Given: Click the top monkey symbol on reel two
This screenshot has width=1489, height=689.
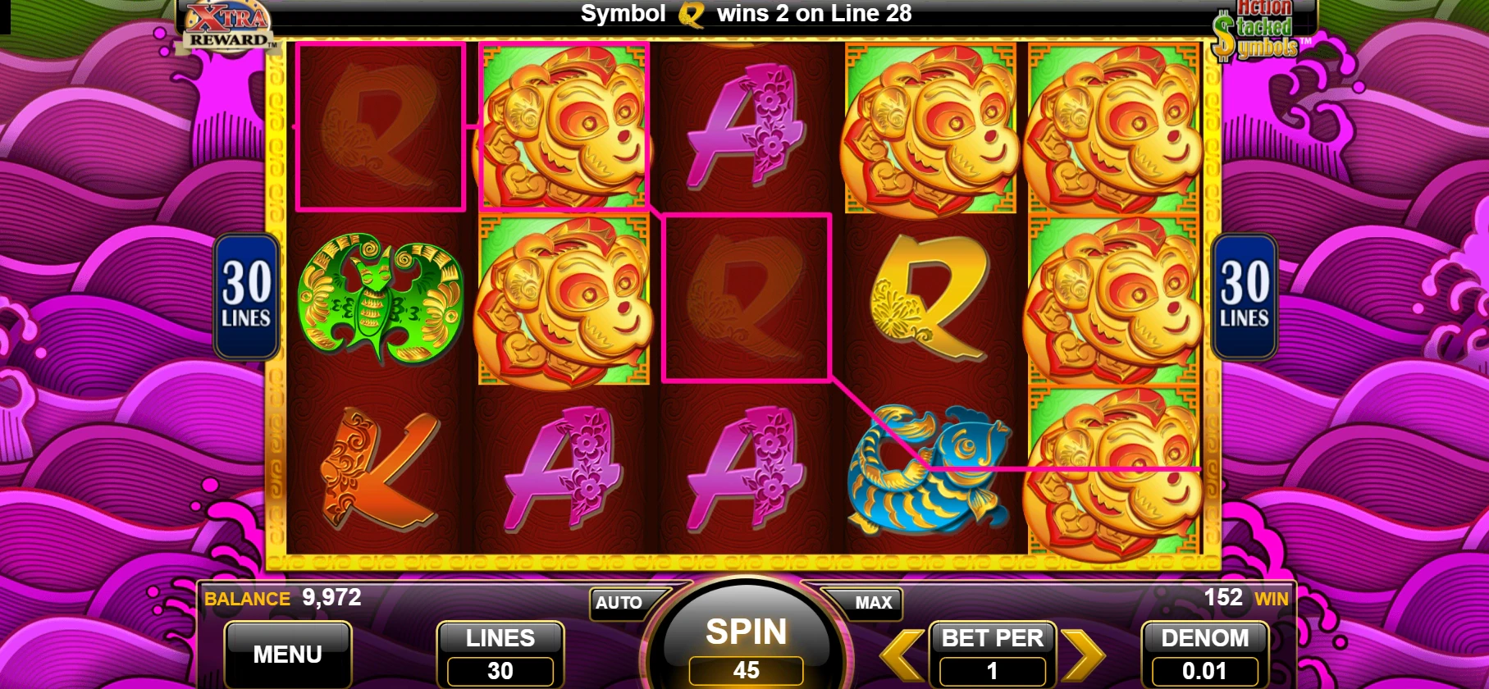Looking at the screenshot, I should [x=564, y=126].
